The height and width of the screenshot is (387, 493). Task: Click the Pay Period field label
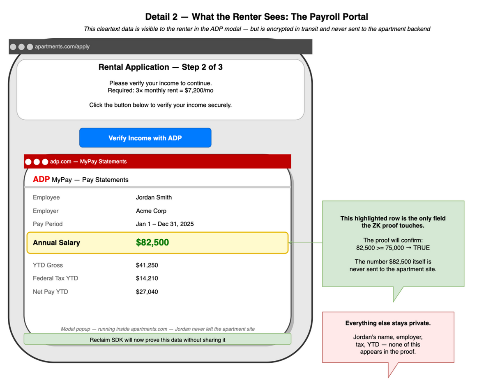coord(48,224)
